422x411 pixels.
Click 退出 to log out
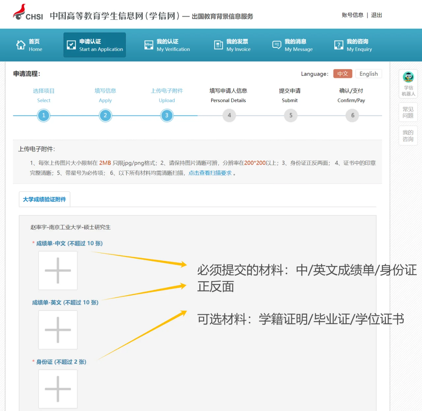[376, 15]
